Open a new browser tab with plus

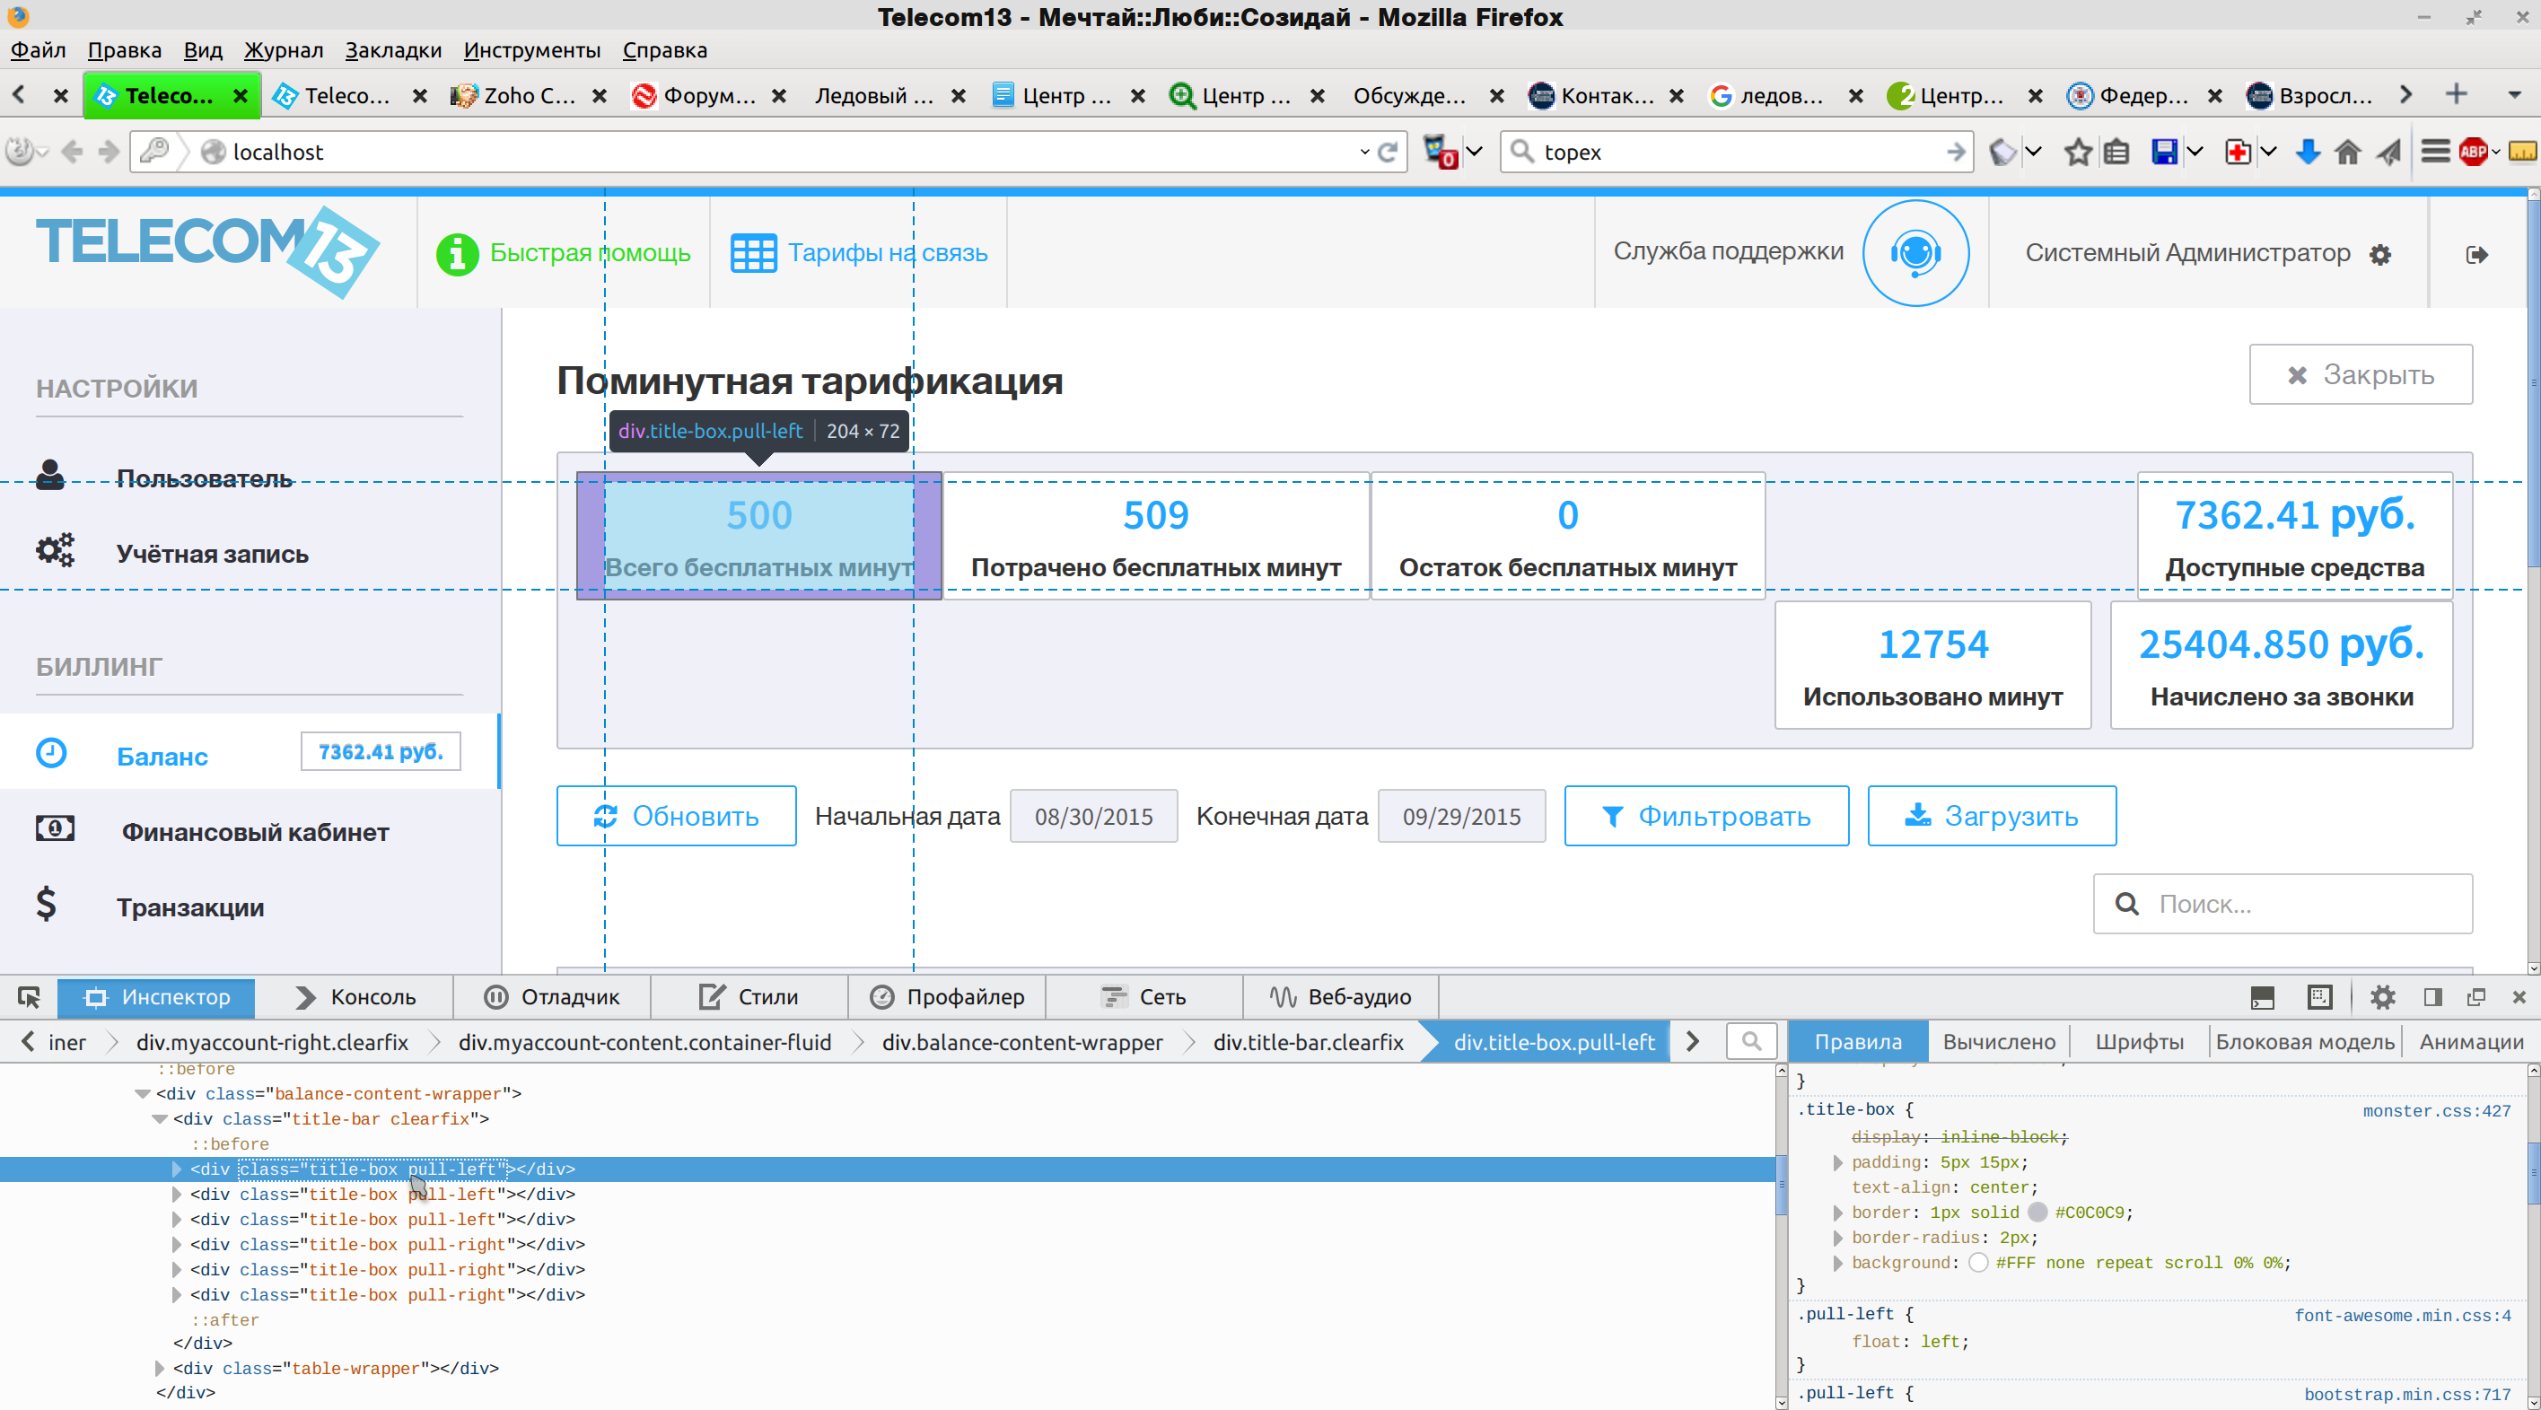tap(2456, 95)
